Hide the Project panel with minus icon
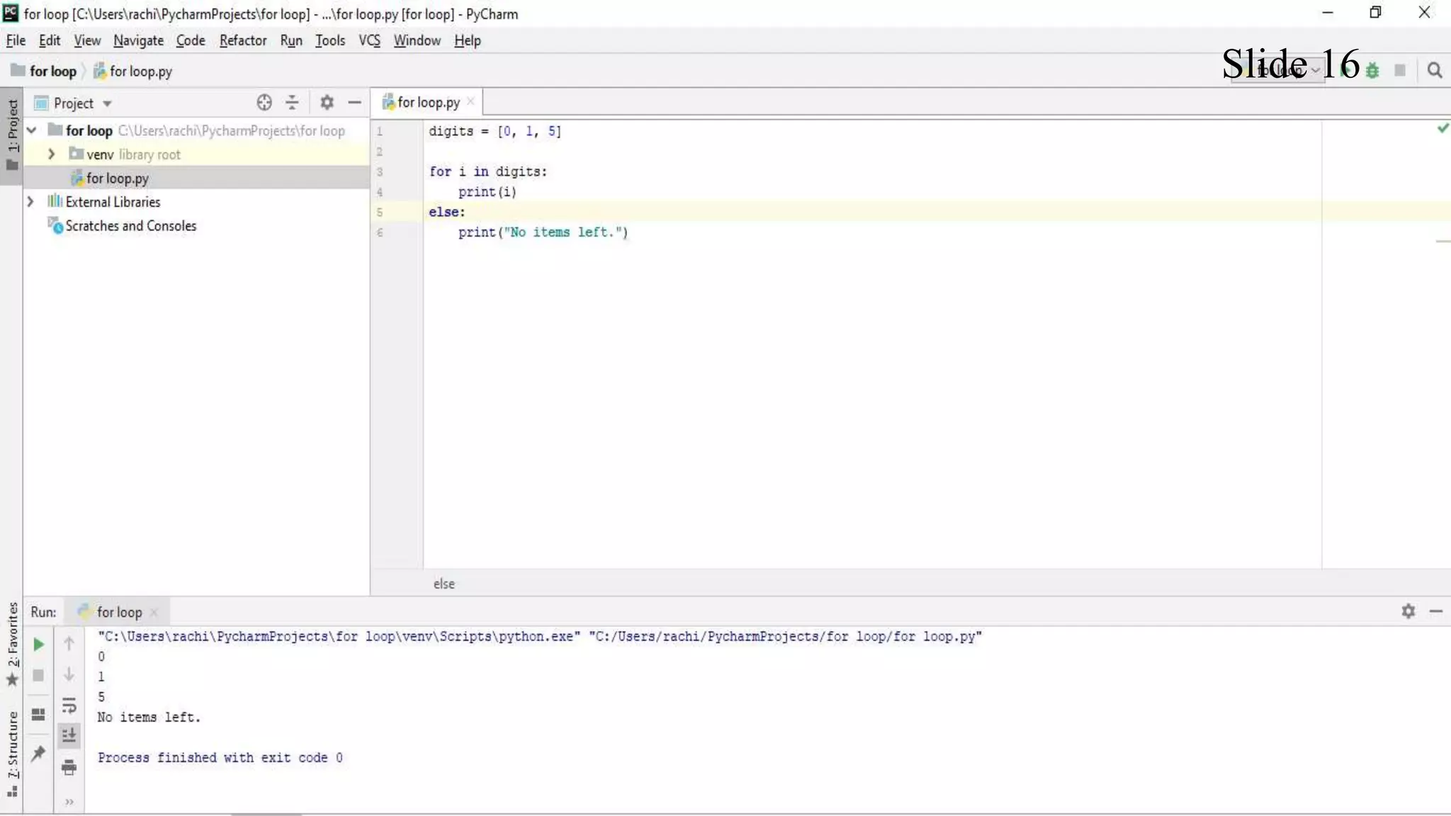 click(x=355, y=103)
